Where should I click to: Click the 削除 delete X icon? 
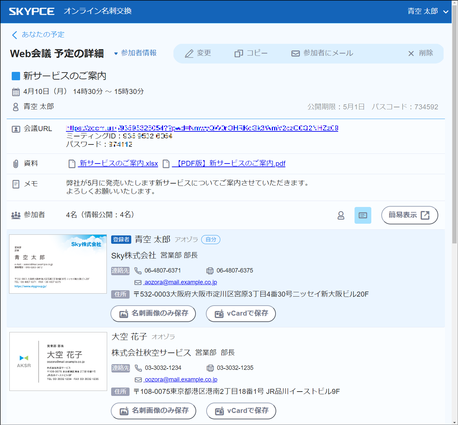411,53
